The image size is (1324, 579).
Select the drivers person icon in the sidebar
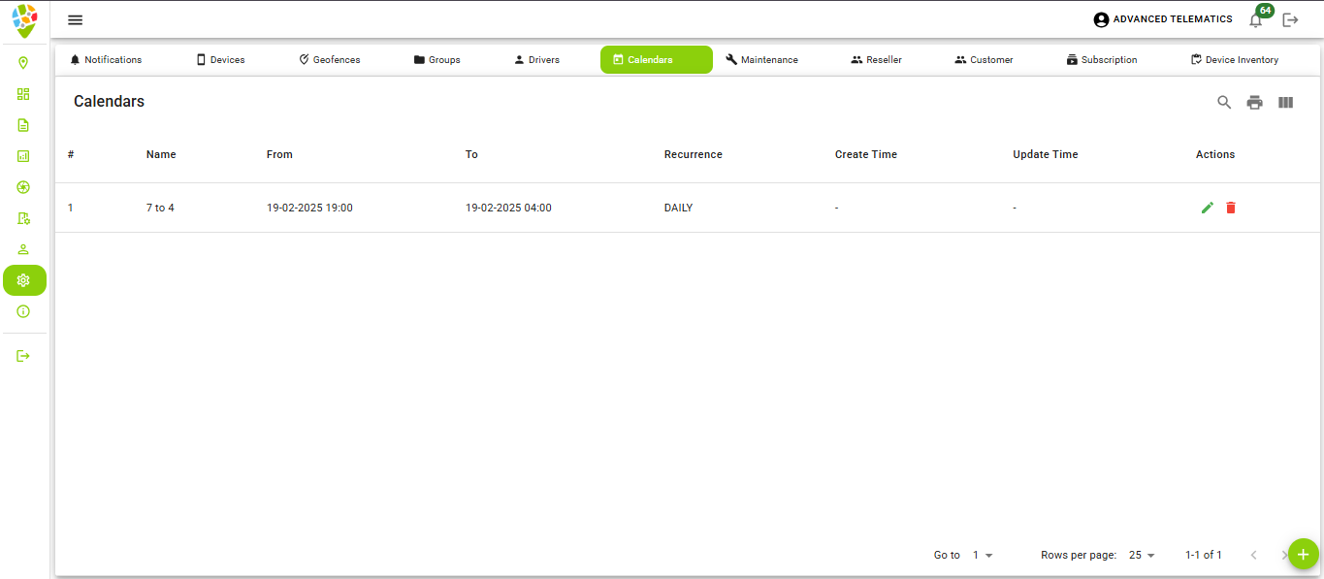click(24, 249)
